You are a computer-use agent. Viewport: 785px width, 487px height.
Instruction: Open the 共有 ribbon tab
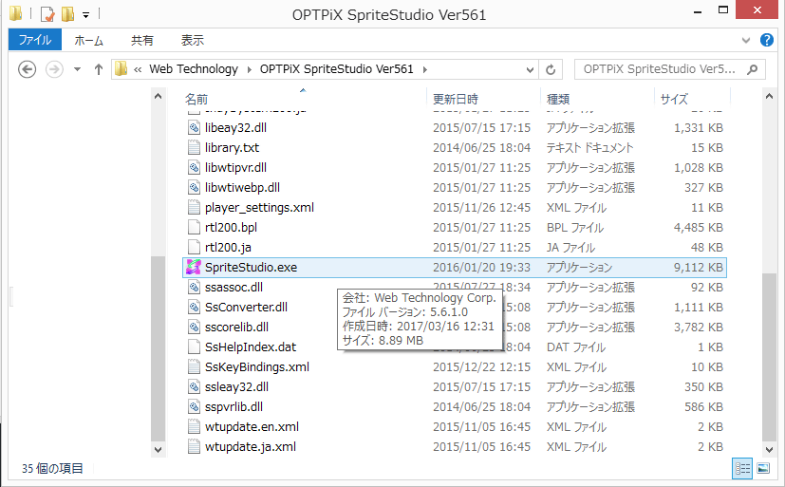[x=141, y=40]
